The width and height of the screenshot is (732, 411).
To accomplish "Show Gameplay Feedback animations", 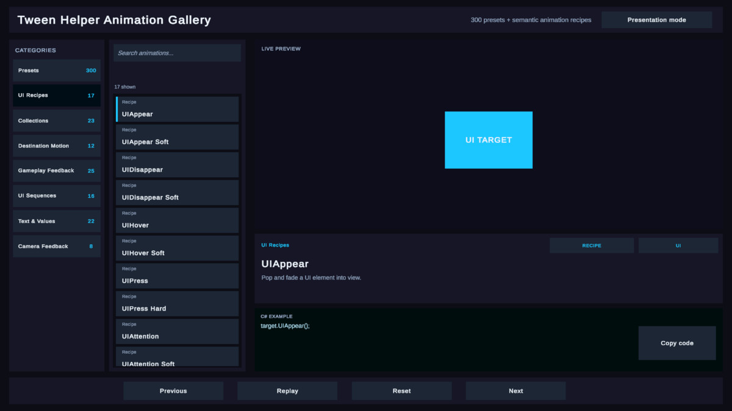I will click(x=57, y=171).
